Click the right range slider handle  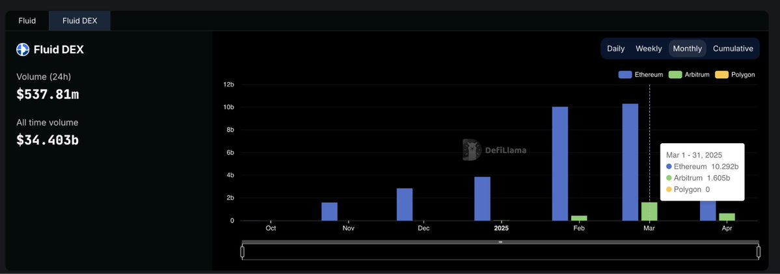[x=759, y=252]
